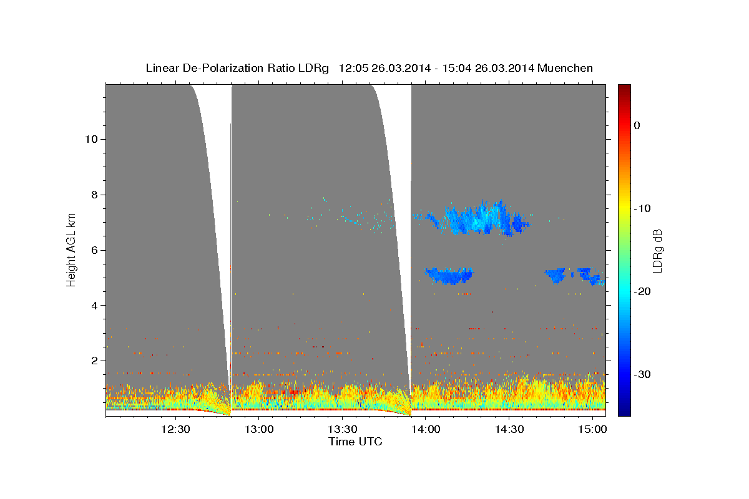Click the colorbar value '-30'

coord(643,375)
